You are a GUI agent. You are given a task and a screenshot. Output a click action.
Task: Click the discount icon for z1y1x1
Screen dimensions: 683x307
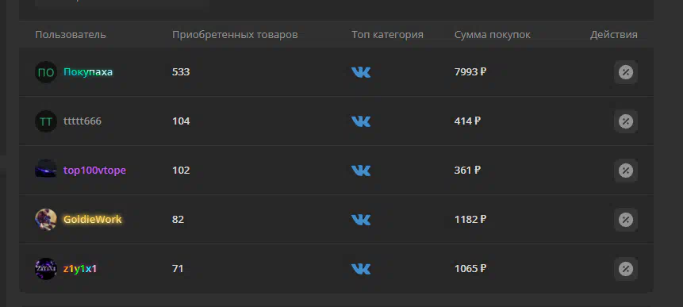pyautogui.click(x=626, y=269)
